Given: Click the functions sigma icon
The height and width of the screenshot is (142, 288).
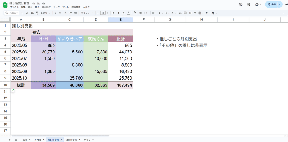Looking at the screenshot, I should tap(207, 13).
